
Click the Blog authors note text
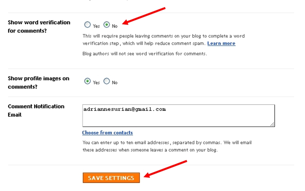coord(145,54)
